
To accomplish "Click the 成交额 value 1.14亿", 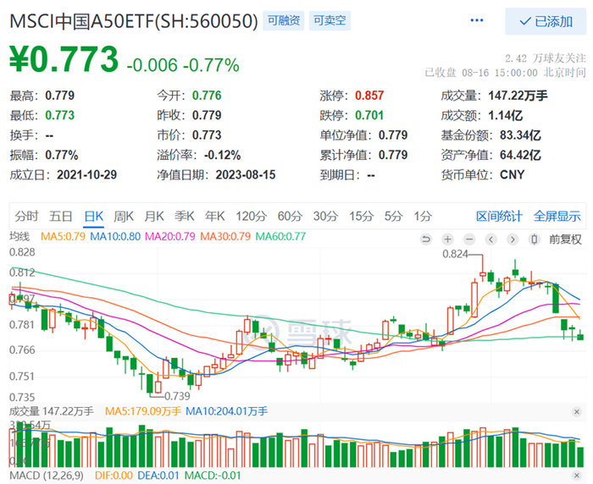I will click(x=506, y=115).
